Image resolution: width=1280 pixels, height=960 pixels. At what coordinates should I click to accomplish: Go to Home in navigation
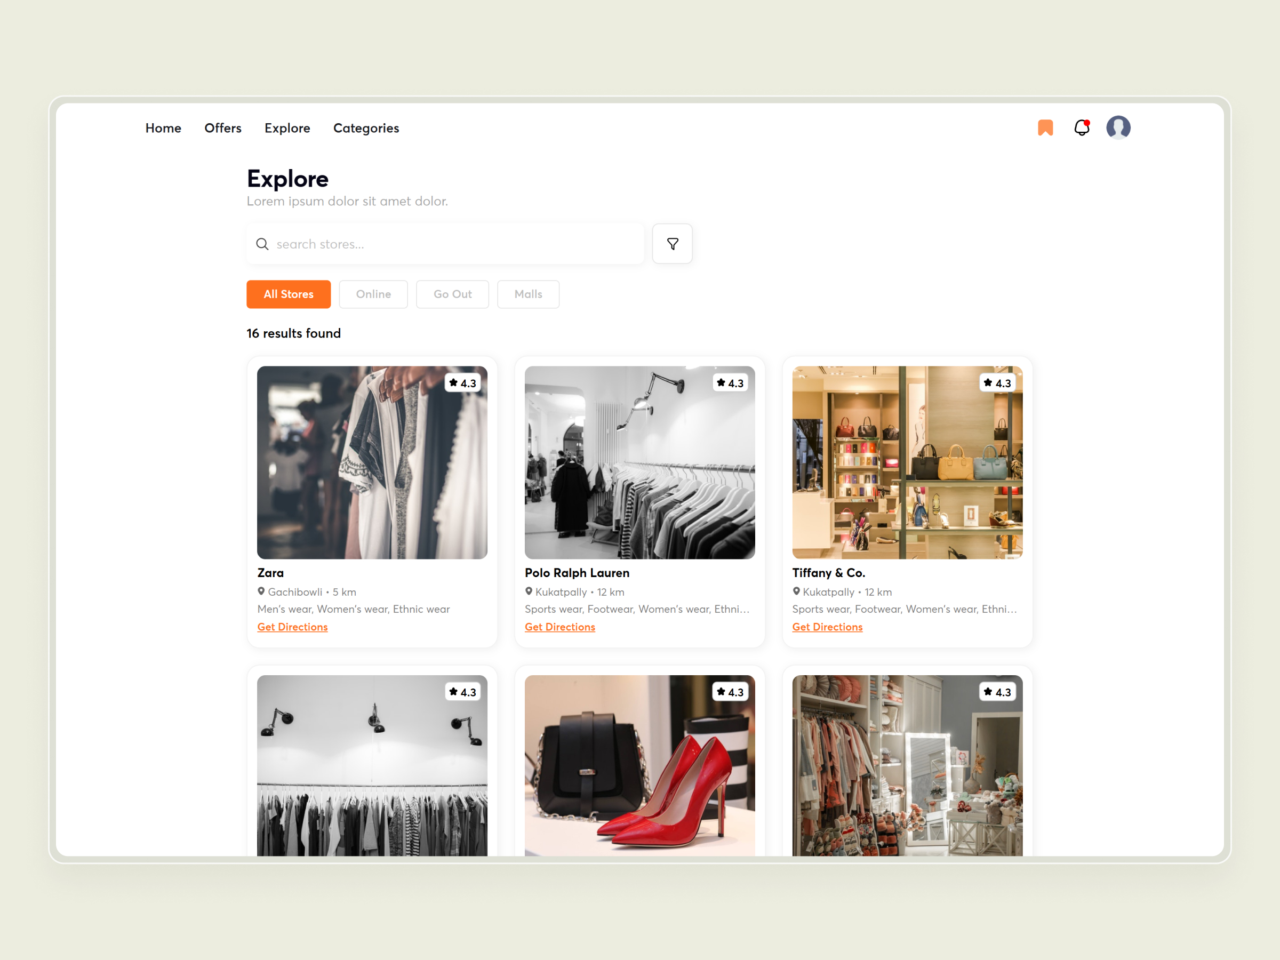click(163, 128)
